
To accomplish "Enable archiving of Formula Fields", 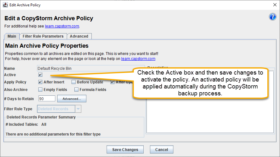I will coord(77,89).
